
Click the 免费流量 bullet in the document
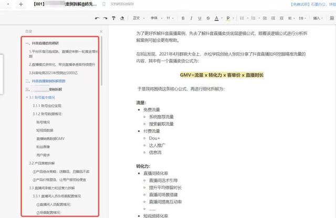pyautogui.click(x=152, y=110)
